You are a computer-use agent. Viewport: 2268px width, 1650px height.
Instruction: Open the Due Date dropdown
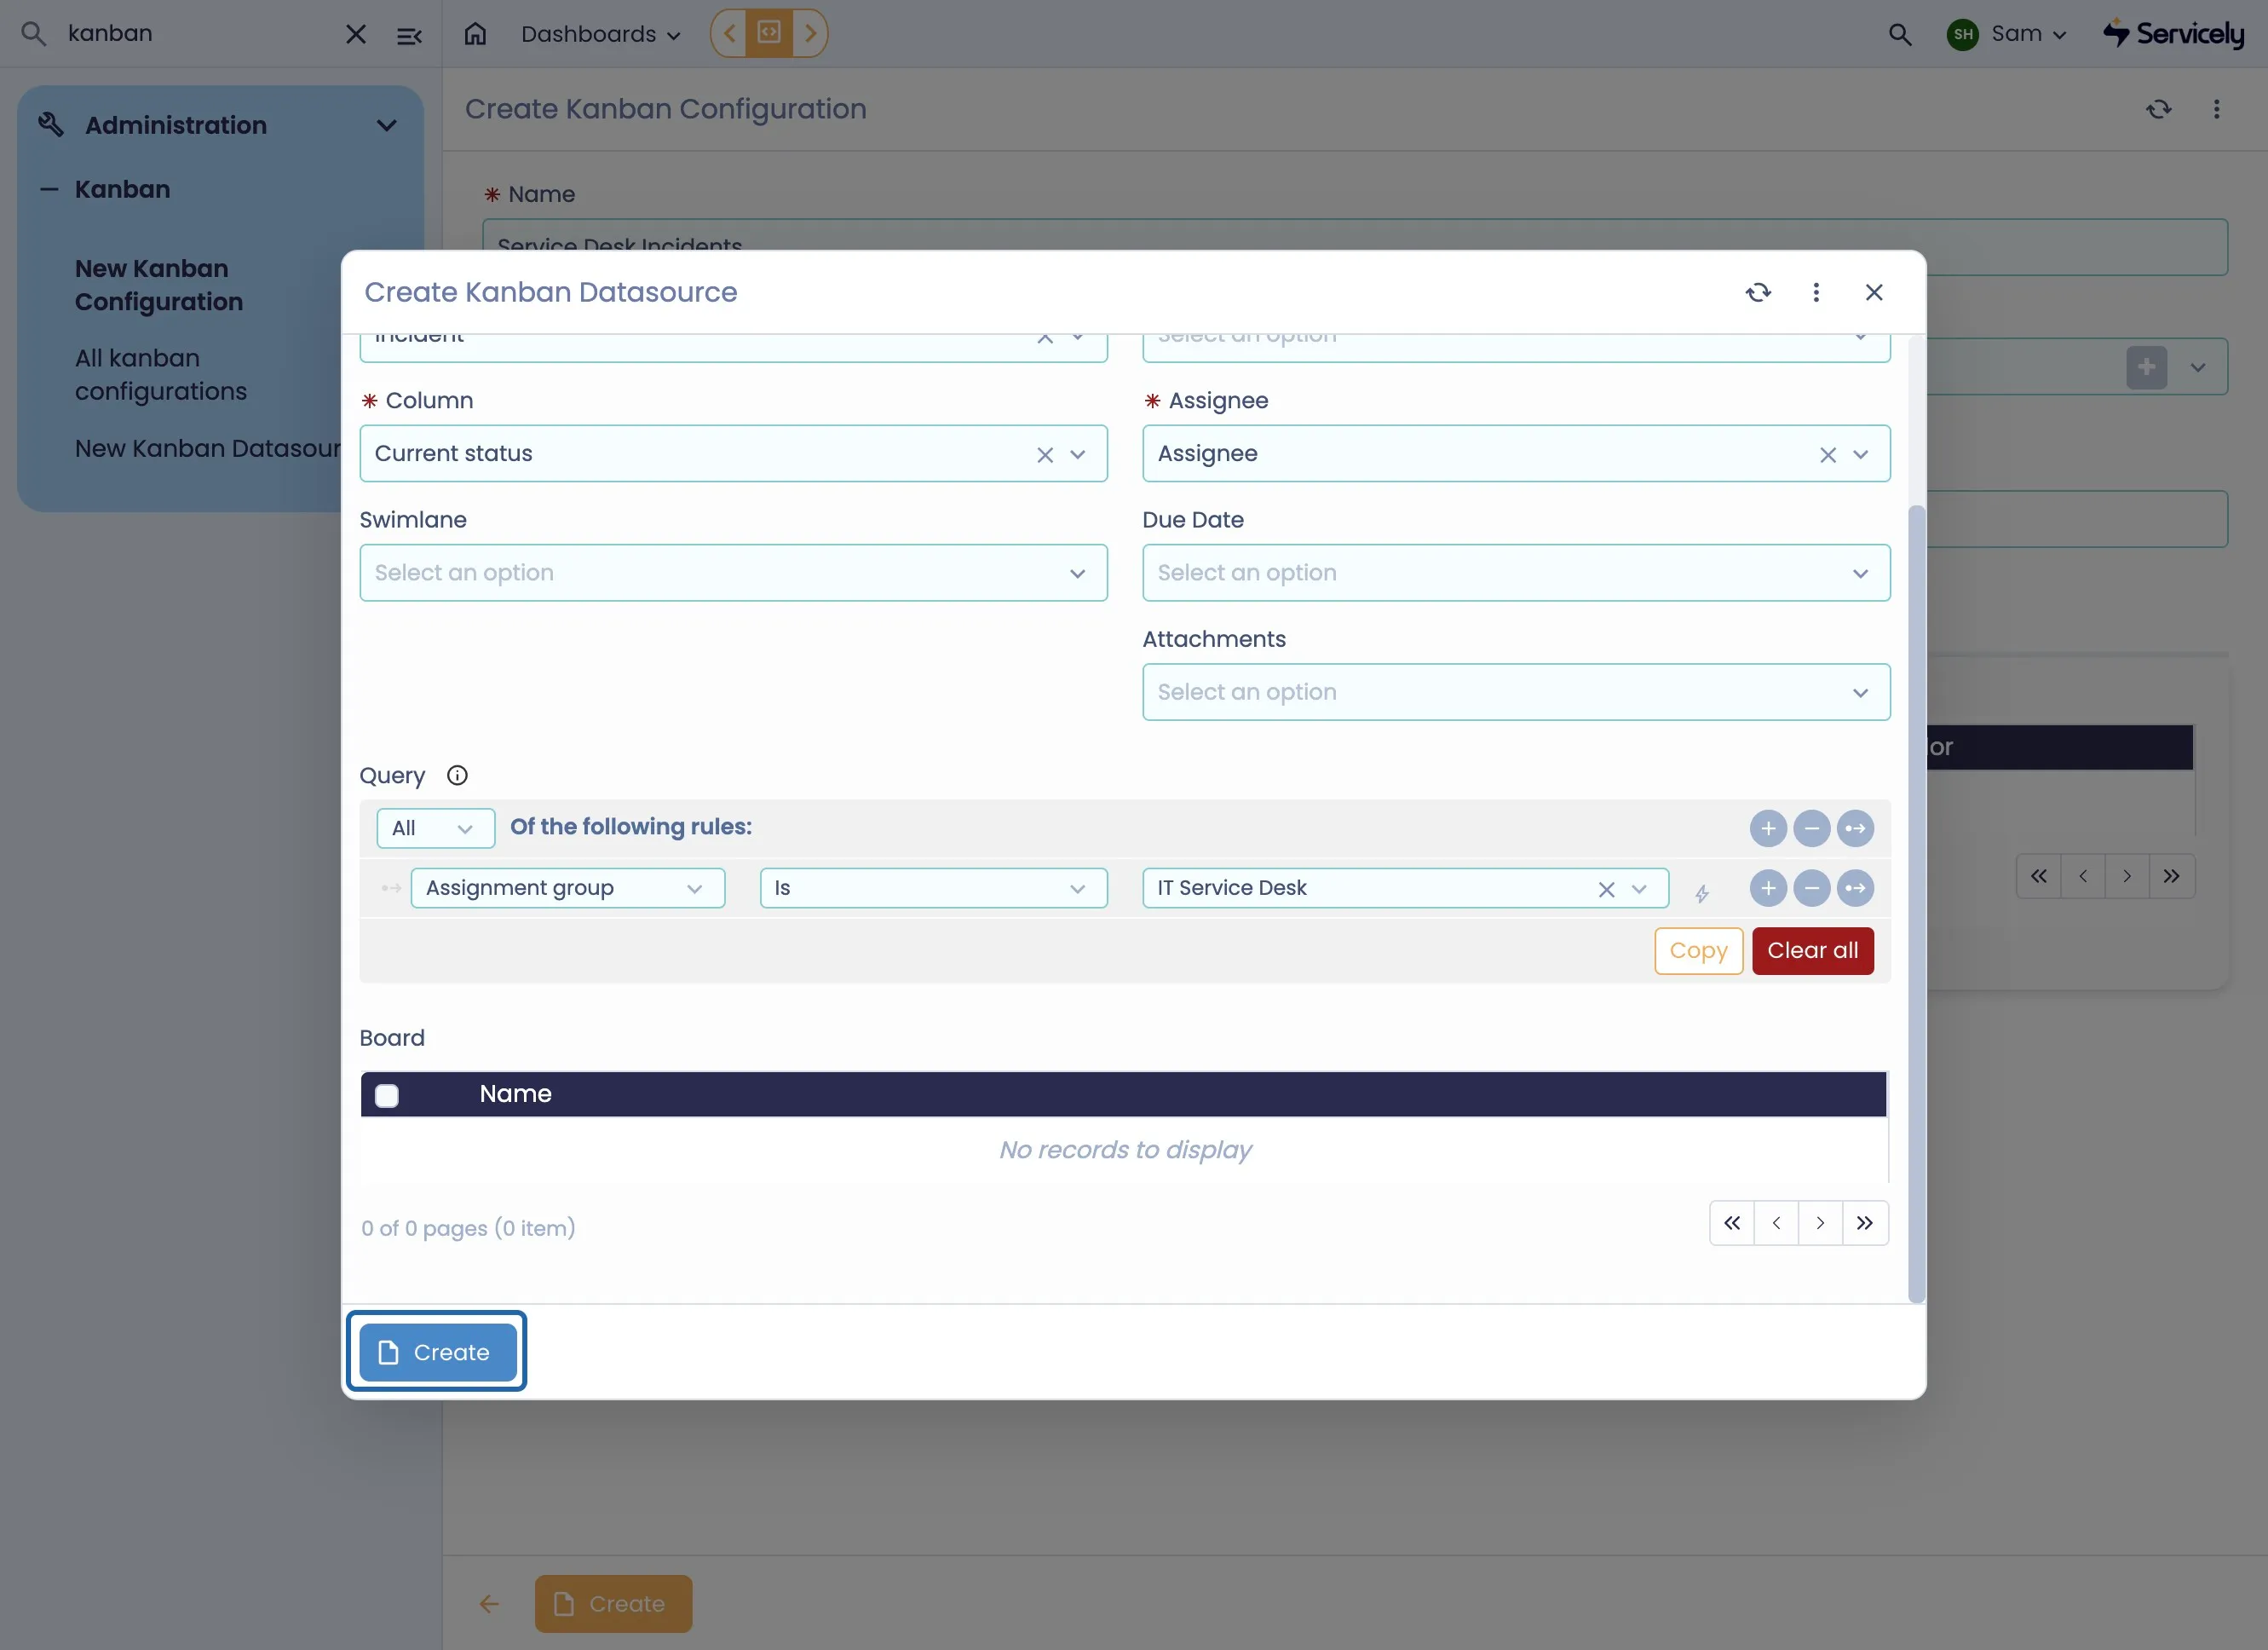click(1516, 573)
